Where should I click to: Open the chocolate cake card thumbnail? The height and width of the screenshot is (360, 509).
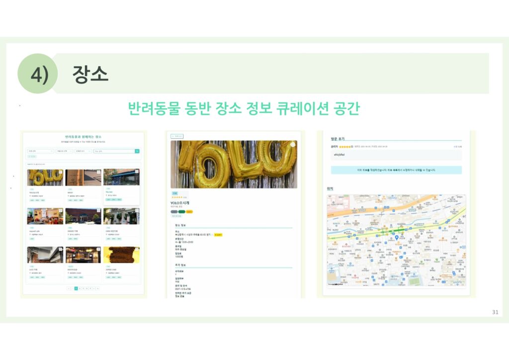(121, 255)
